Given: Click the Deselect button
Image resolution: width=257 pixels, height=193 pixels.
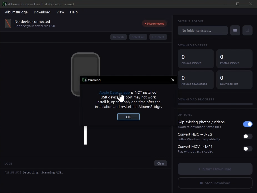Looking at the screenshot, I should coord(158,37).
